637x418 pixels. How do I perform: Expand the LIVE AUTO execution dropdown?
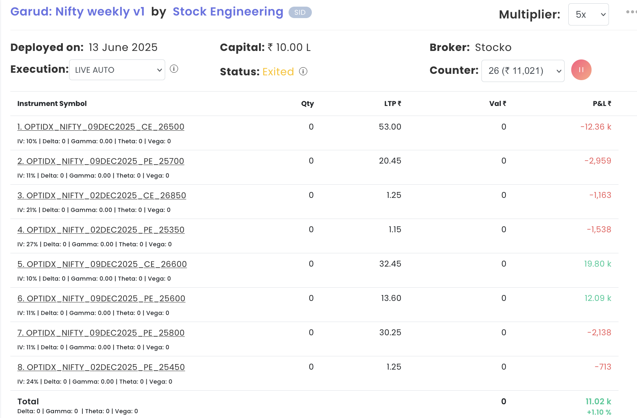[x=117, y=70]
